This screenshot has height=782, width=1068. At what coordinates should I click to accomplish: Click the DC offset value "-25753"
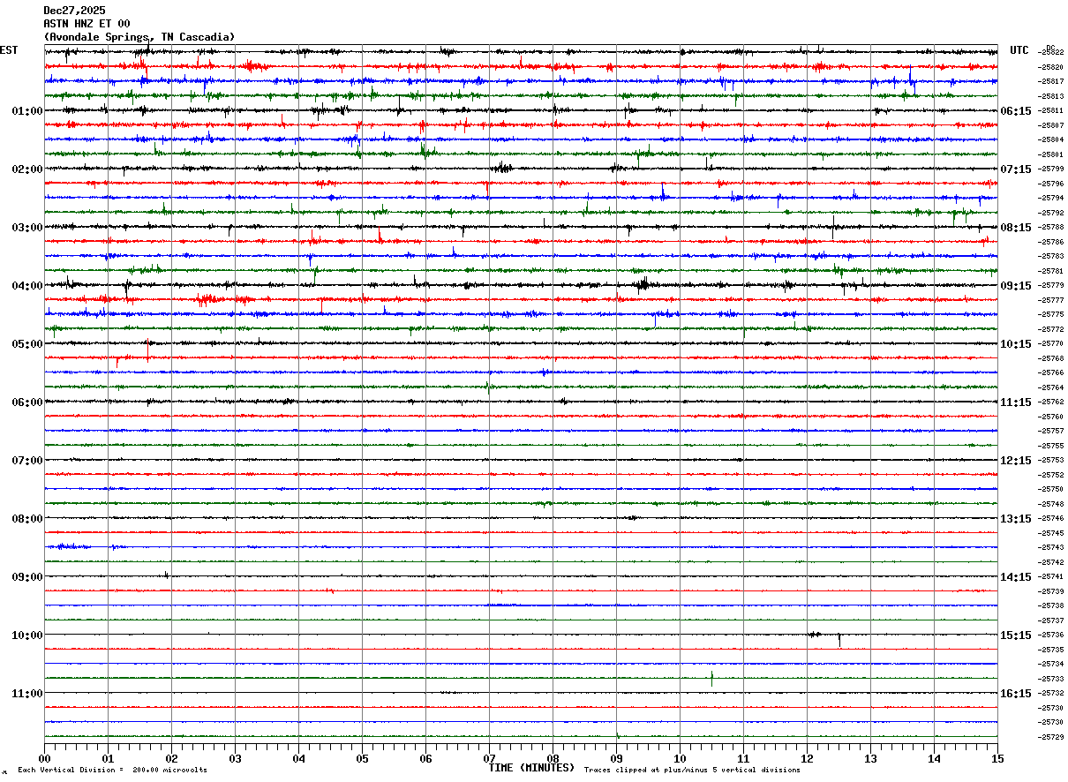(1050, 461)
